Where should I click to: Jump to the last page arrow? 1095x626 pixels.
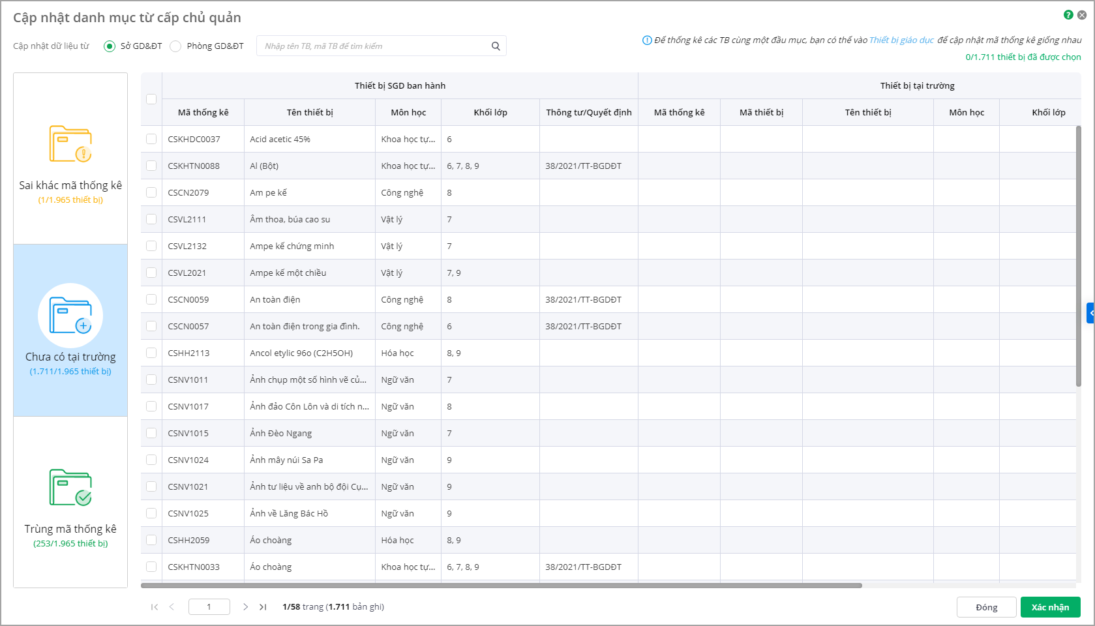(263, 607)
